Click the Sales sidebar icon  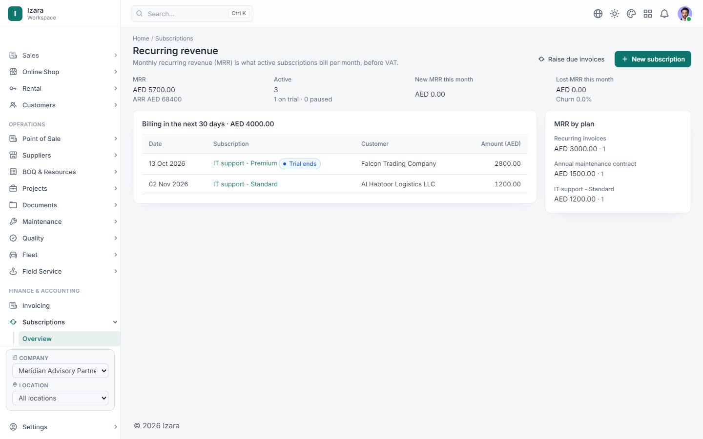pyautogui.click(x=13, y=55)
